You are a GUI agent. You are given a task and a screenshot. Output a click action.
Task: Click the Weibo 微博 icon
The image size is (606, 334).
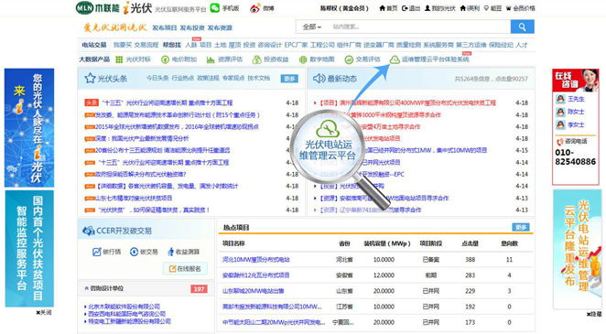click(255, 8)
